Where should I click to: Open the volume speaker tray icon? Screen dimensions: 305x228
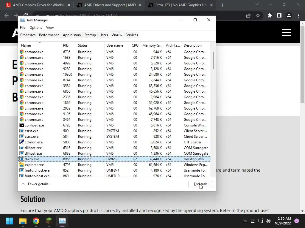coord(268,221)
